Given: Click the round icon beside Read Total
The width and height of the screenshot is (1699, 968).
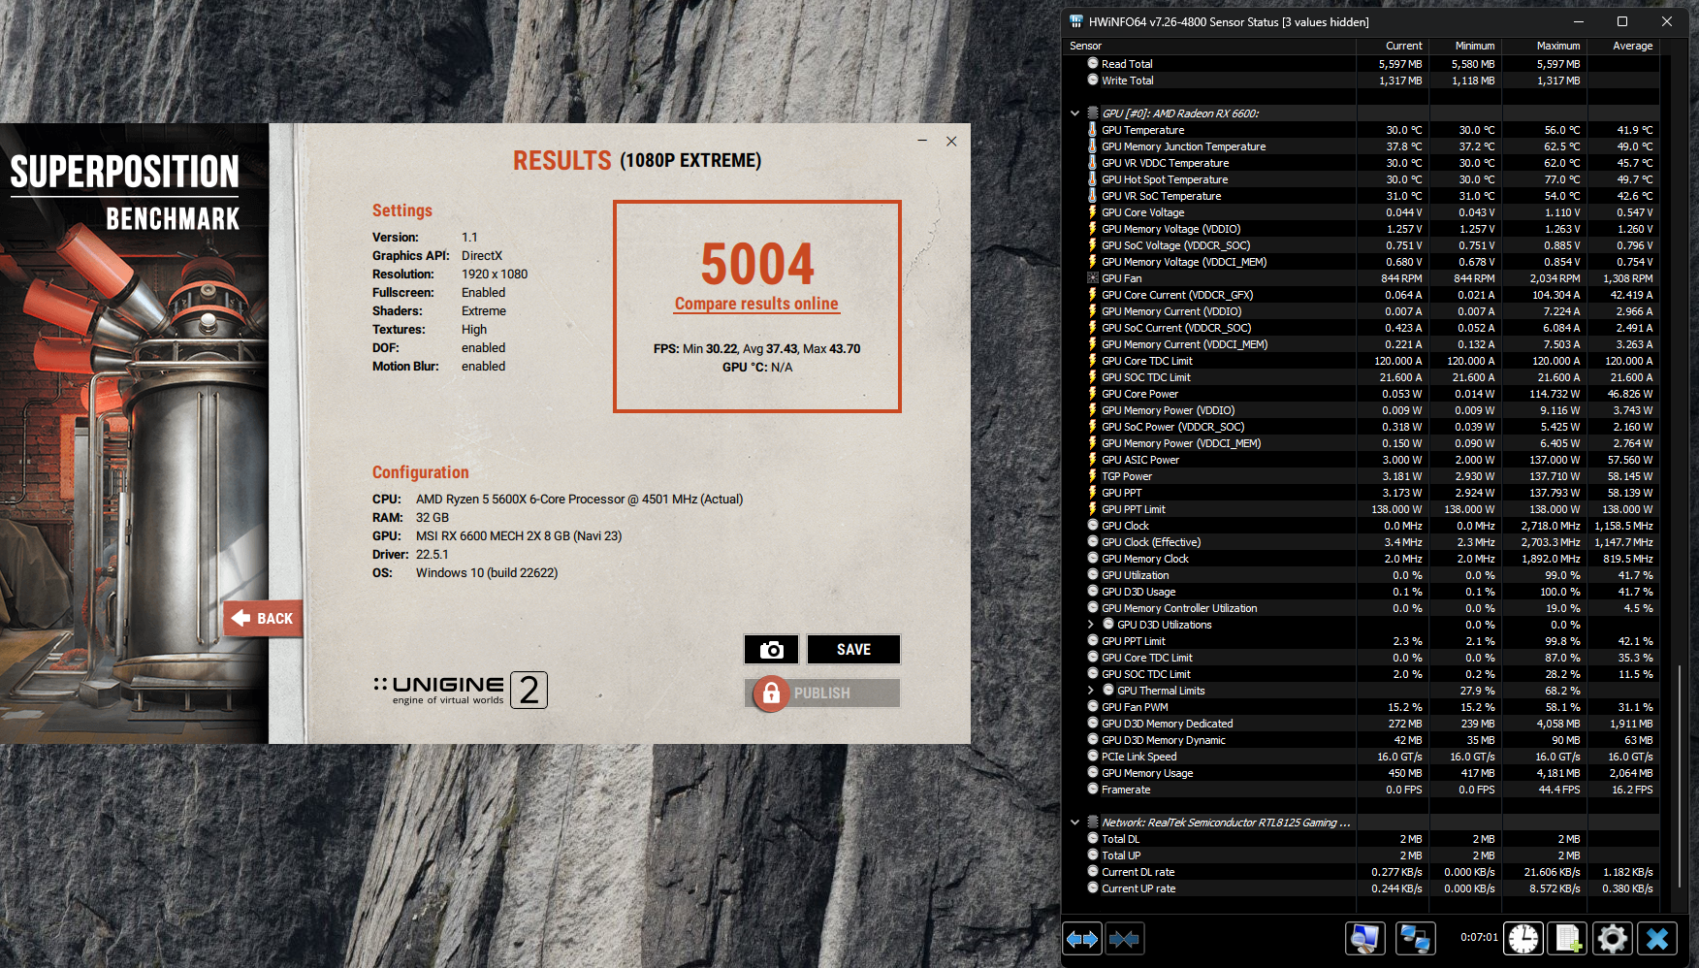Looking at the screenshot, I should click(x=1093, y=64).
